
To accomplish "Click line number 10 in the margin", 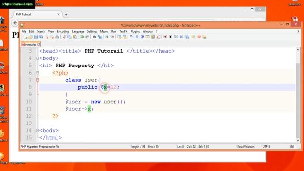I will pyautogui.click(x=28, y=102).
